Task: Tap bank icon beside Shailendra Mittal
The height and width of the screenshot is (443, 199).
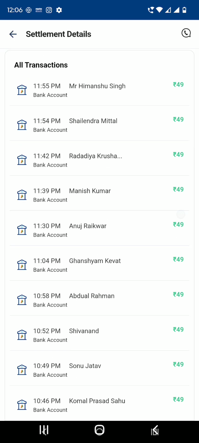Action: tap(22, 125)
